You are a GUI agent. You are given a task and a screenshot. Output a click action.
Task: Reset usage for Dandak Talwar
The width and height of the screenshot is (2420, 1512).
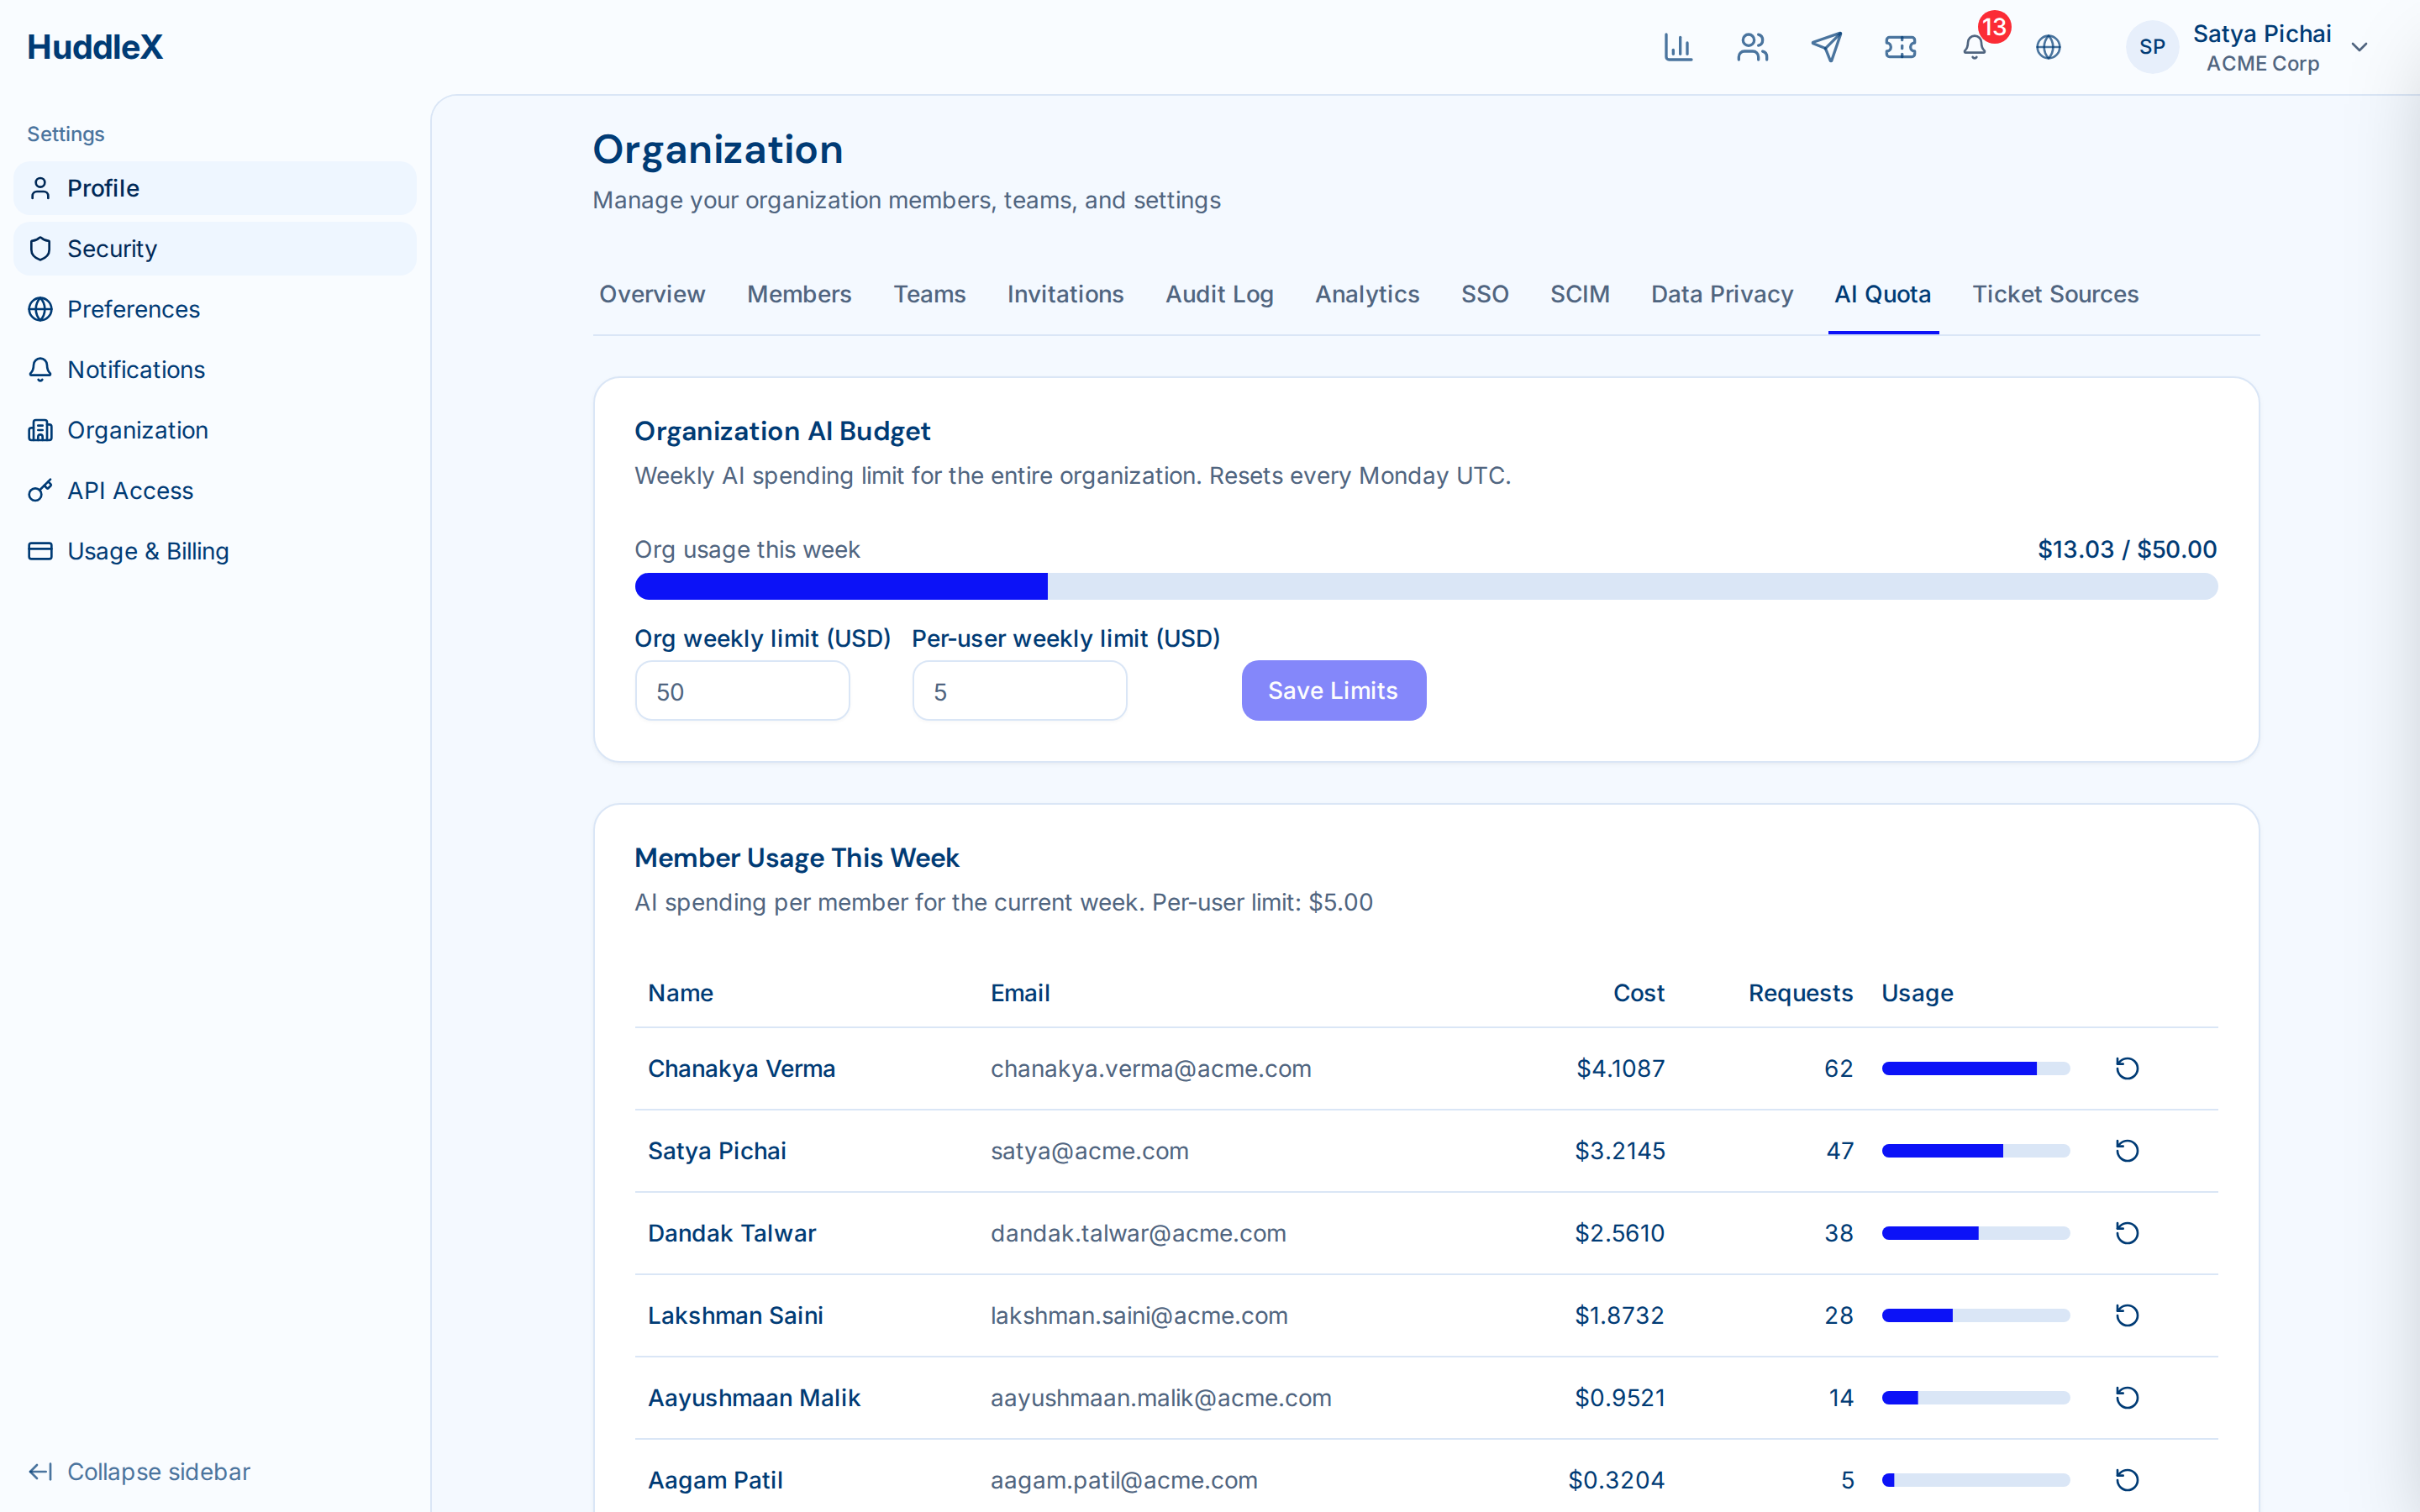(2126, 1233)
